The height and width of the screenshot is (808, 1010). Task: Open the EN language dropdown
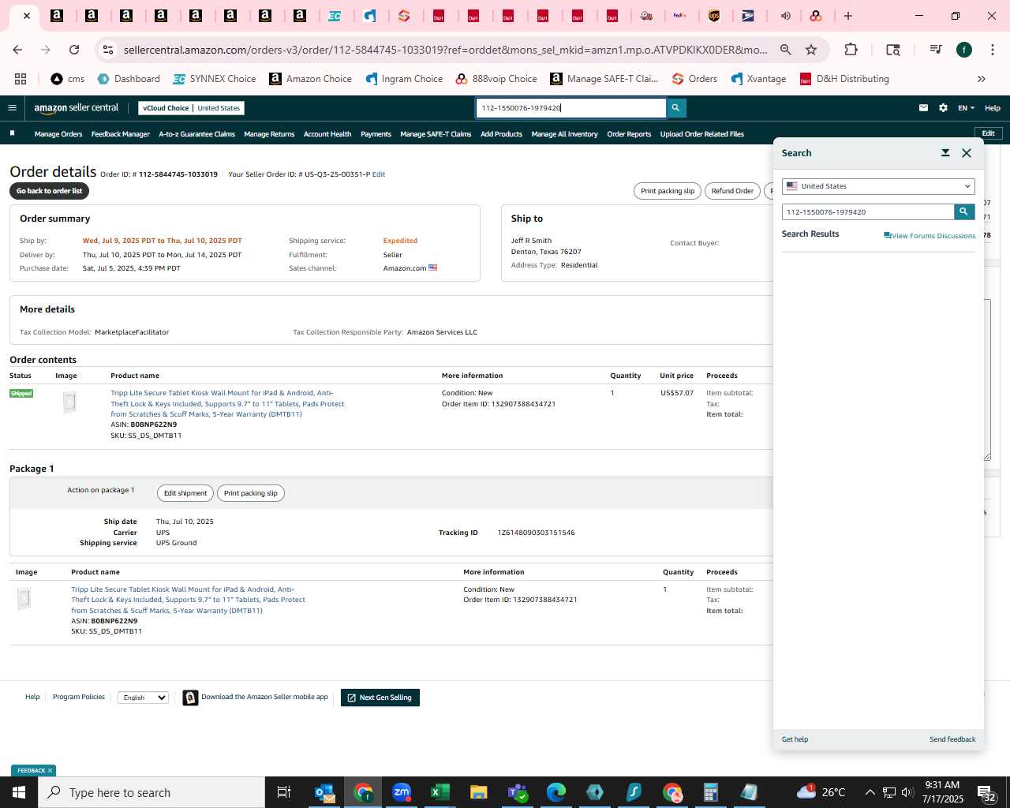[967, 108]
